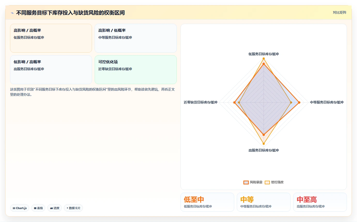Click the right orange 风险暴露 data point

(299, 102)
